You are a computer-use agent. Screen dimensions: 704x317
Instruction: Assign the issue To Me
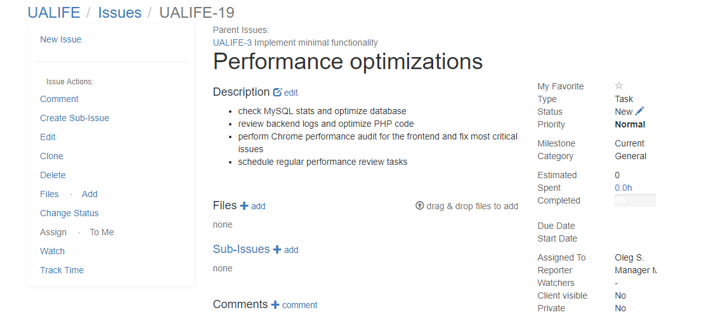[x=102, y=232]
